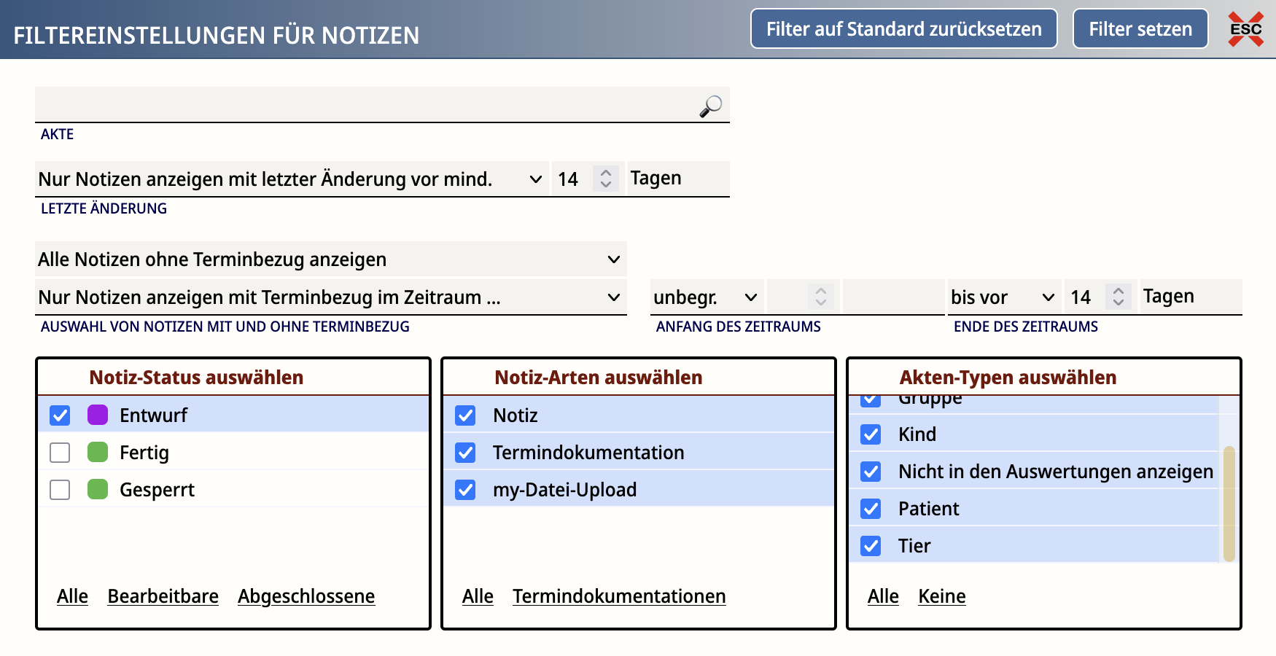Open the 'bis vor' period end dropdown
Image resolution: width=1276 pixels, height=656 pixels.
coord(1003,297)
